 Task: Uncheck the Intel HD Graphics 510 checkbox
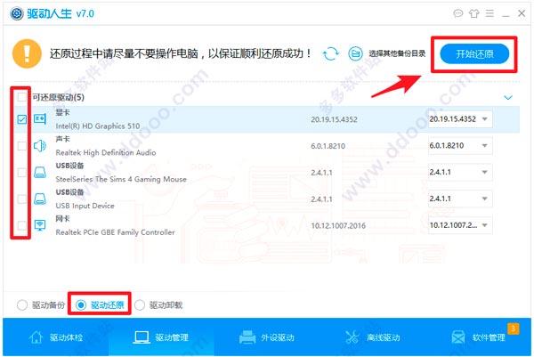point(21,119)
